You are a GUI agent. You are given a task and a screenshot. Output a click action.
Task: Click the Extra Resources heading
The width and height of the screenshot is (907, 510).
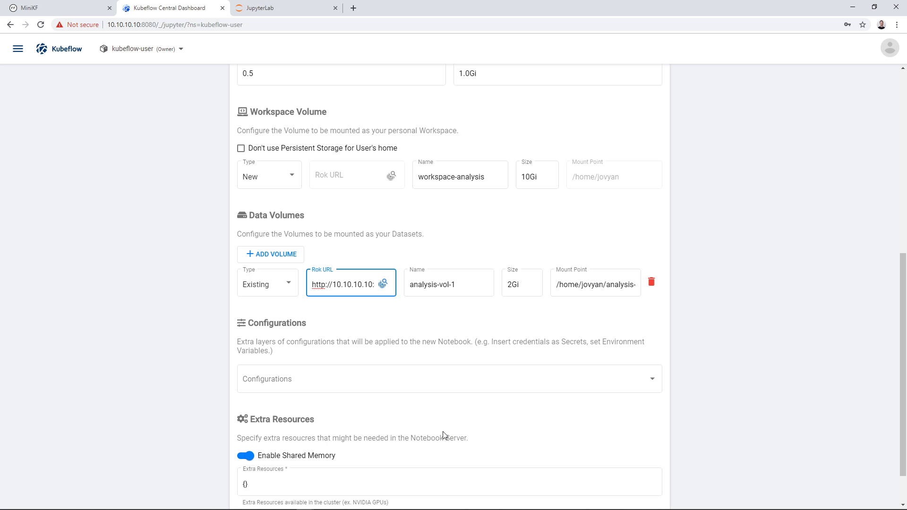276,419
